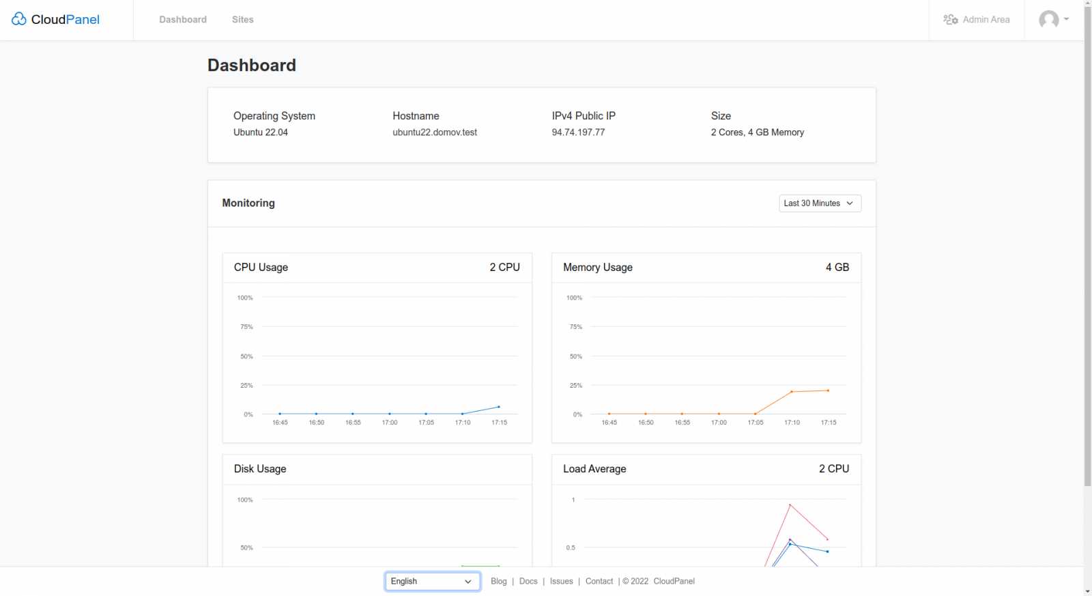Open the Admin Area gear icon
Image resolution: width=1092 pixels, height=596 pixels.
pos(951,20)
